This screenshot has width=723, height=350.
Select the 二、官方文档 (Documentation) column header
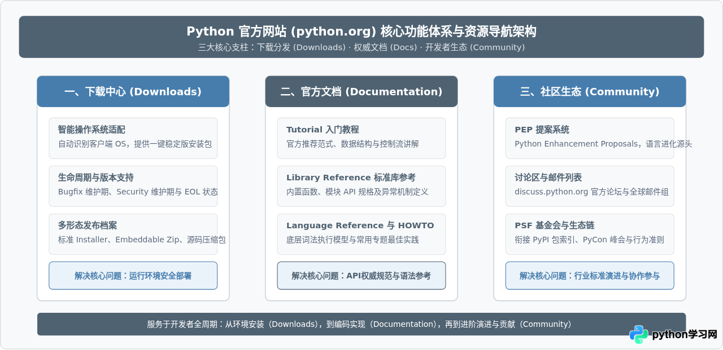click(361, 91)
